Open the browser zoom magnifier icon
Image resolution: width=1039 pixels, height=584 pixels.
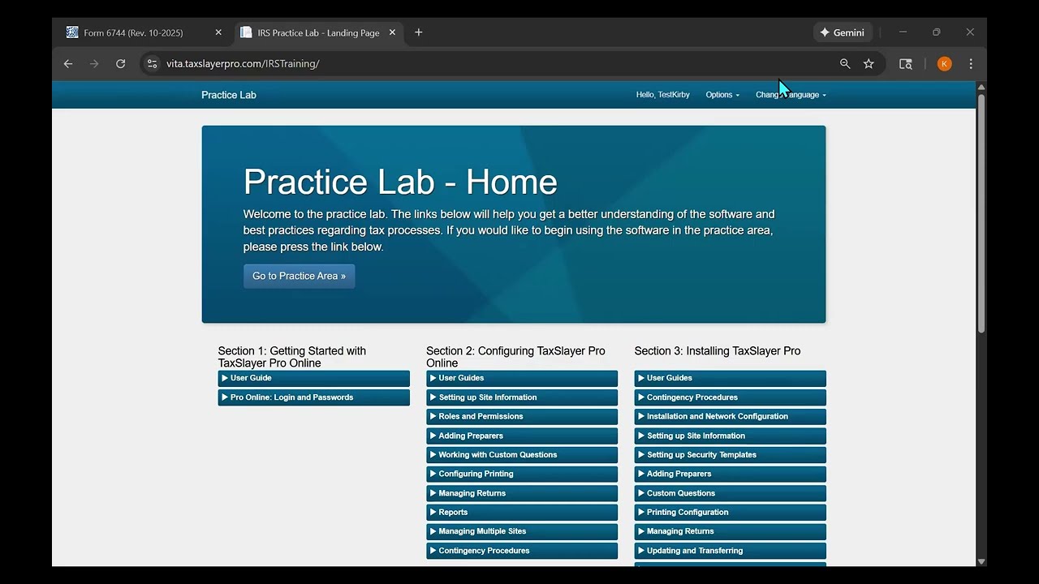tap(845, 63)
